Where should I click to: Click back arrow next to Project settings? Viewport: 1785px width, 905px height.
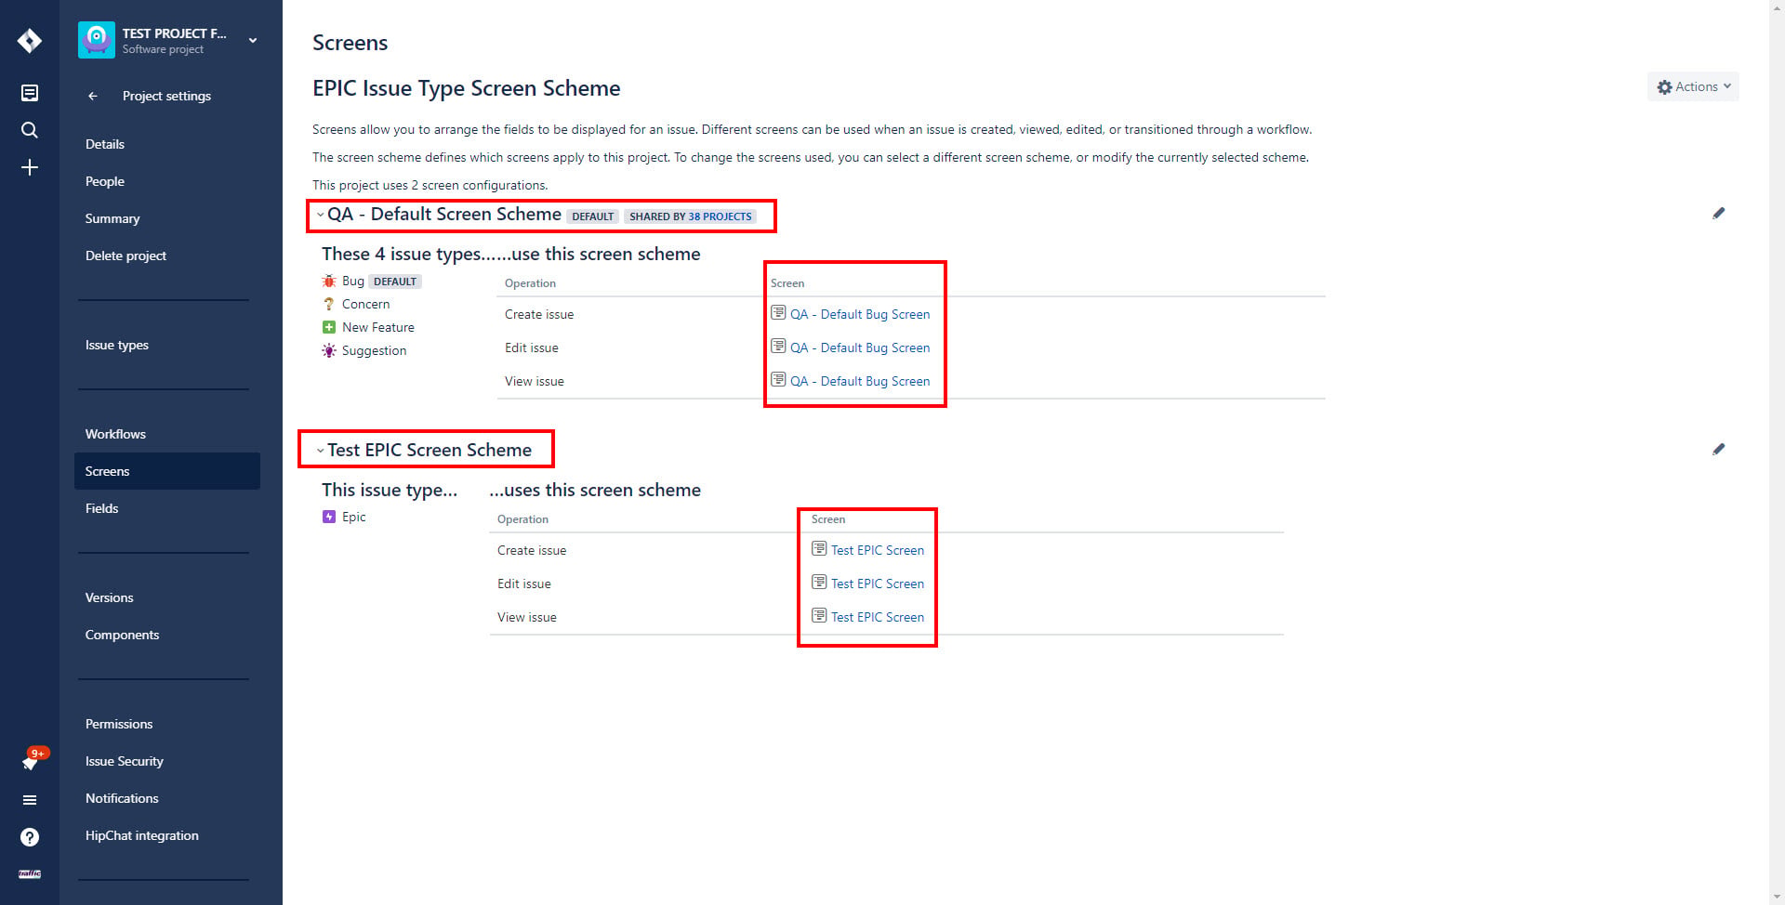(93, 96)
